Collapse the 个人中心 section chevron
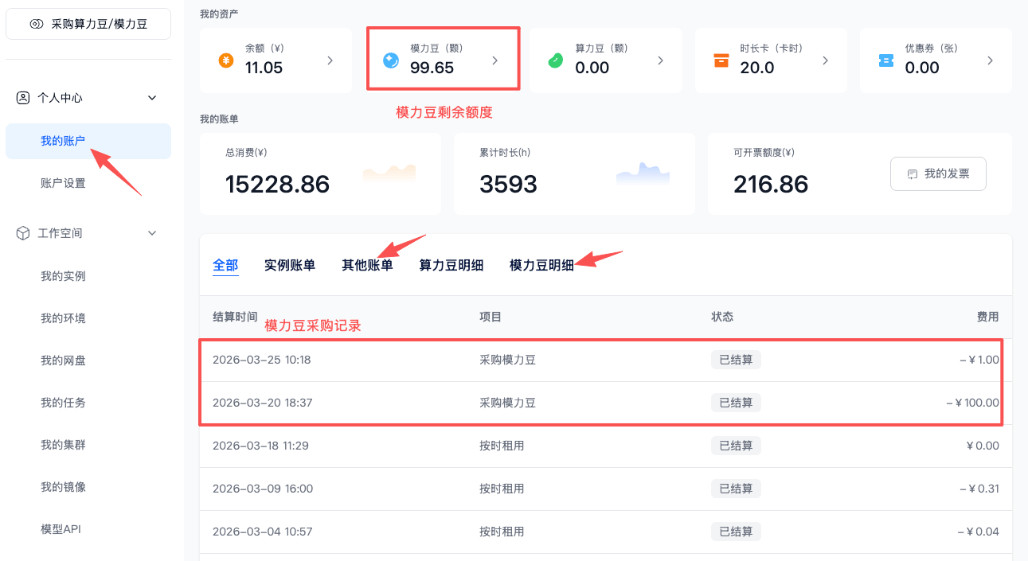The width and height of the screenshot is (1028, 561). pos(153,98)
